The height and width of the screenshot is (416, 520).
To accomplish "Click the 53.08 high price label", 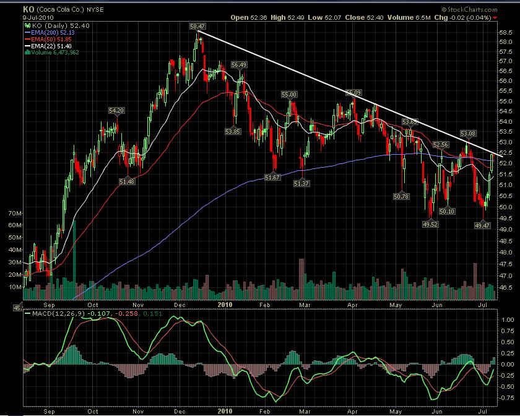I will tap(468, 134).
